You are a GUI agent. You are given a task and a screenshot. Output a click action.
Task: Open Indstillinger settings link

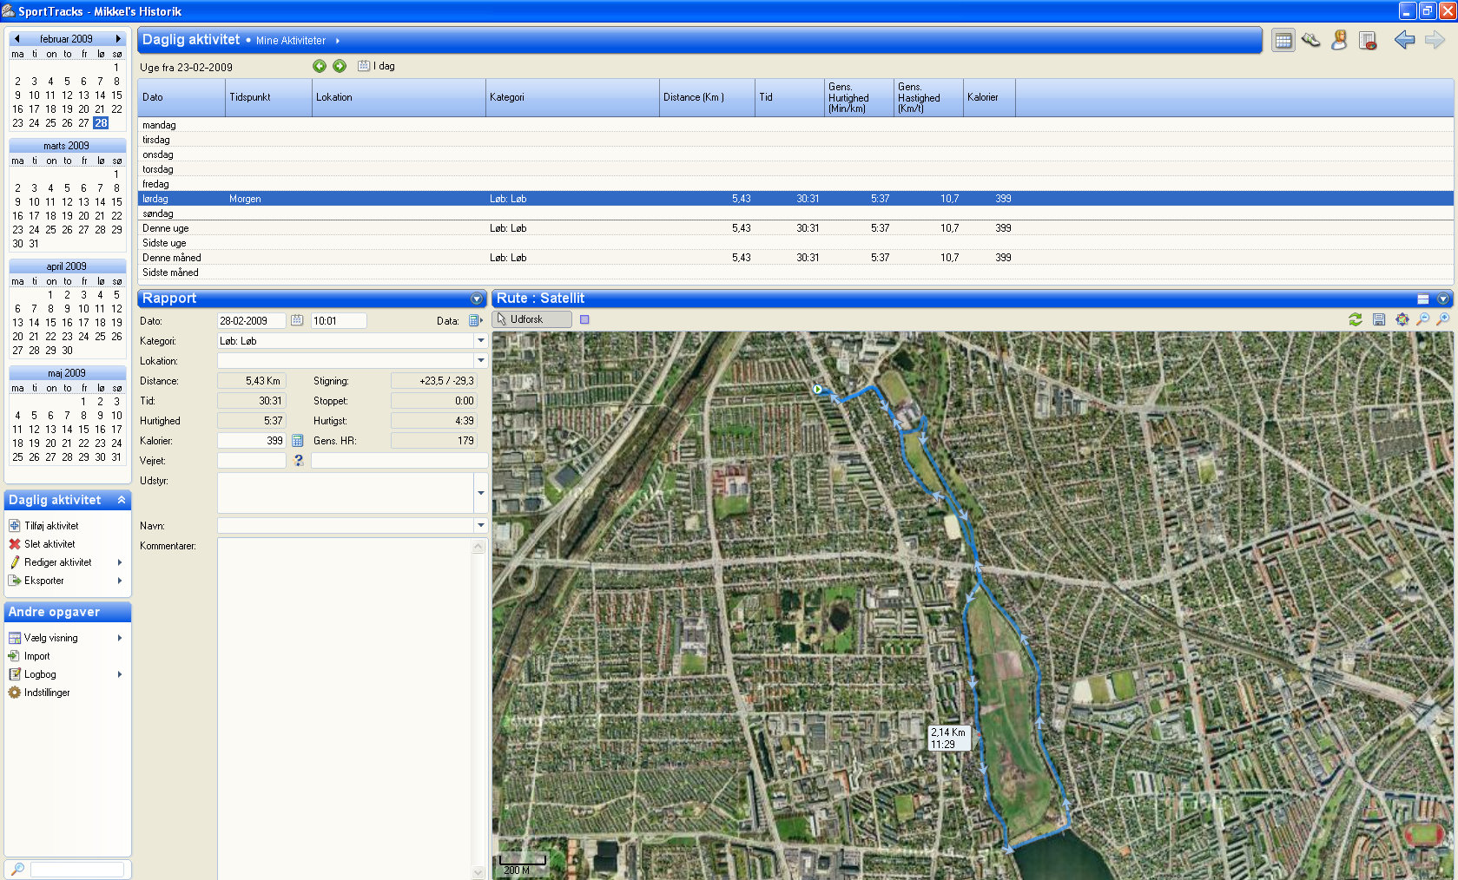tap(47, 693)
